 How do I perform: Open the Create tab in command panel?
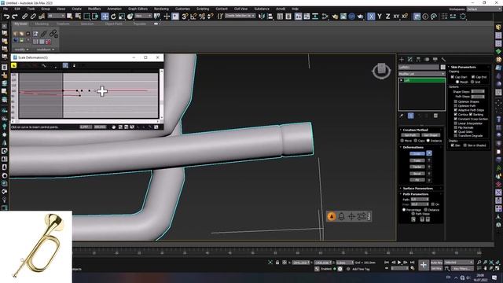click(402, 60)
